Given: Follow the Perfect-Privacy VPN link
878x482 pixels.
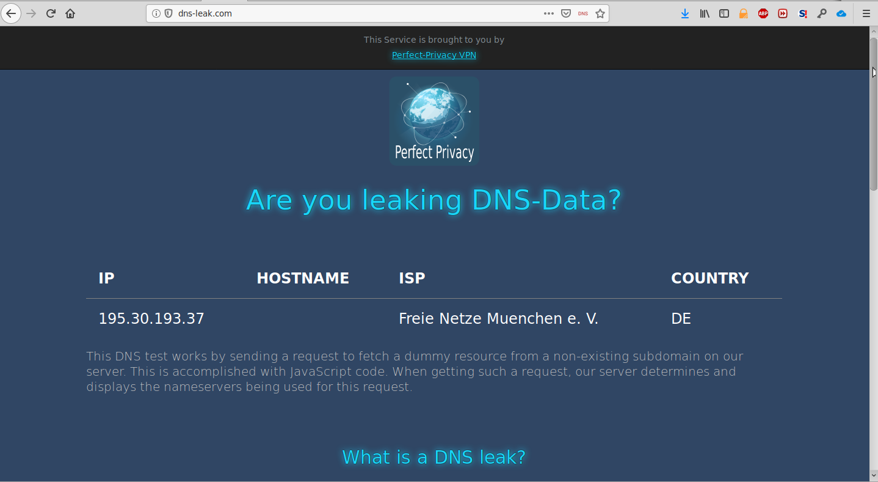Looking at the screenshot, I should click(x=434, y=55).
